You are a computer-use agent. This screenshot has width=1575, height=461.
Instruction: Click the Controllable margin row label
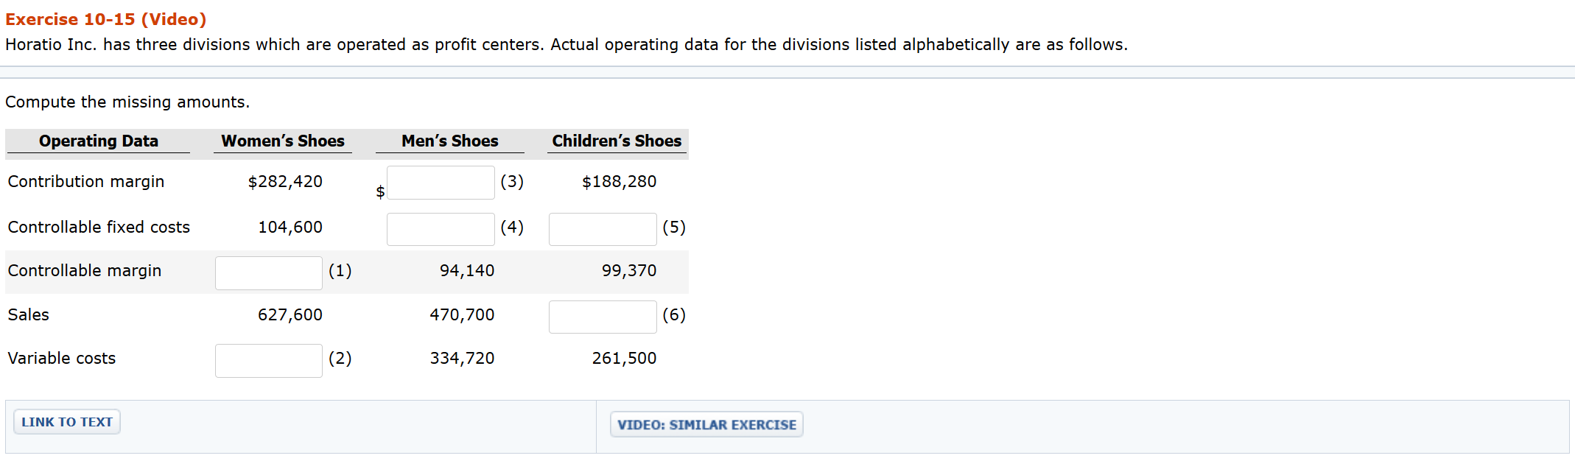(85, 270)
